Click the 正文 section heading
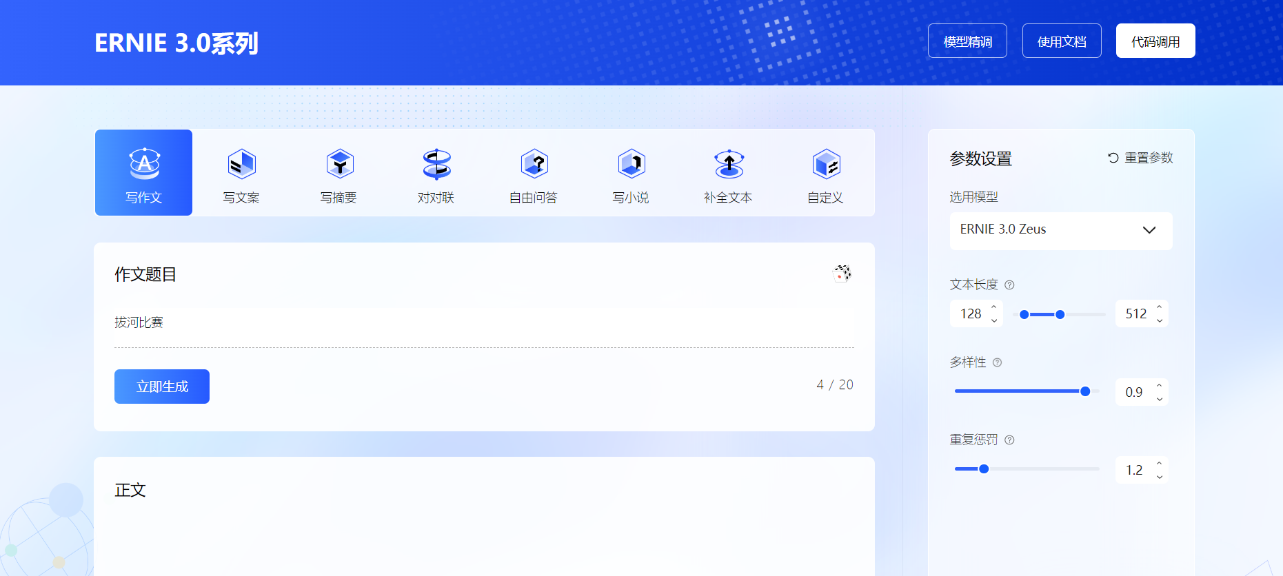 (130, 490)
